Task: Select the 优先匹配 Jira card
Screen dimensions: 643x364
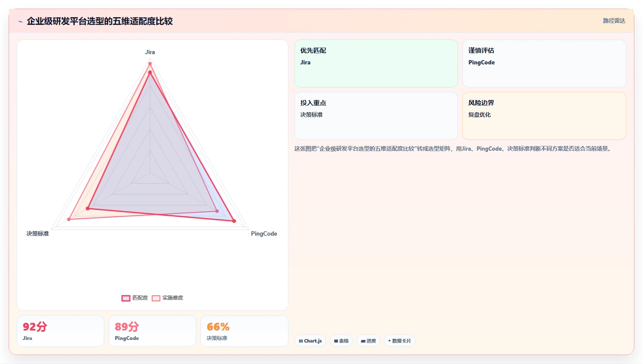Action: pyautogui.click(x=376, y=64)
